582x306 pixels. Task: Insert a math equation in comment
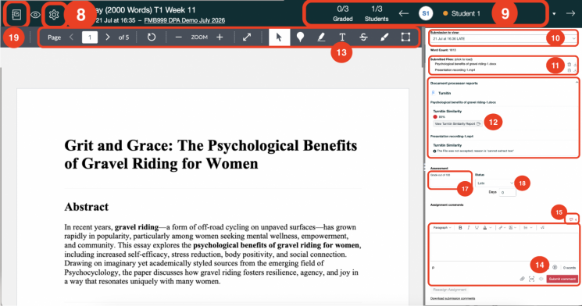click(x=542, y=228)
